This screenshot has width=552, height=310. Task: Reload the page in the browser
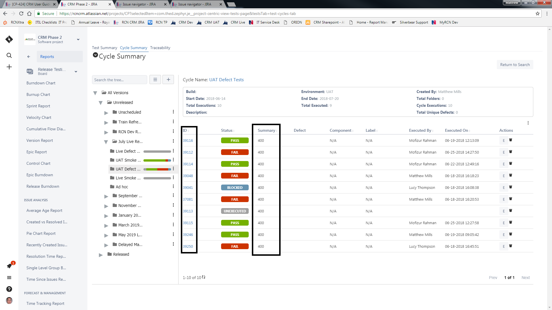click(x=21, y=13)
